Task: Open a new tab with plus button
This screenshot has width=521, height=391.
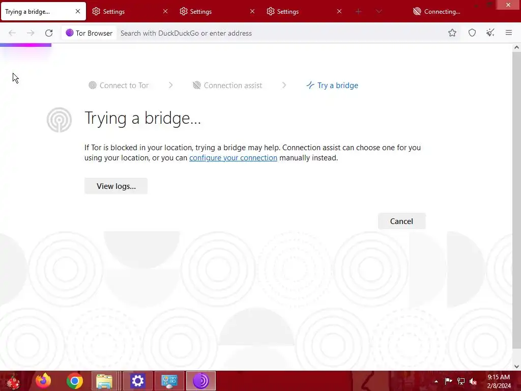Action: click(x=358, y=11)
